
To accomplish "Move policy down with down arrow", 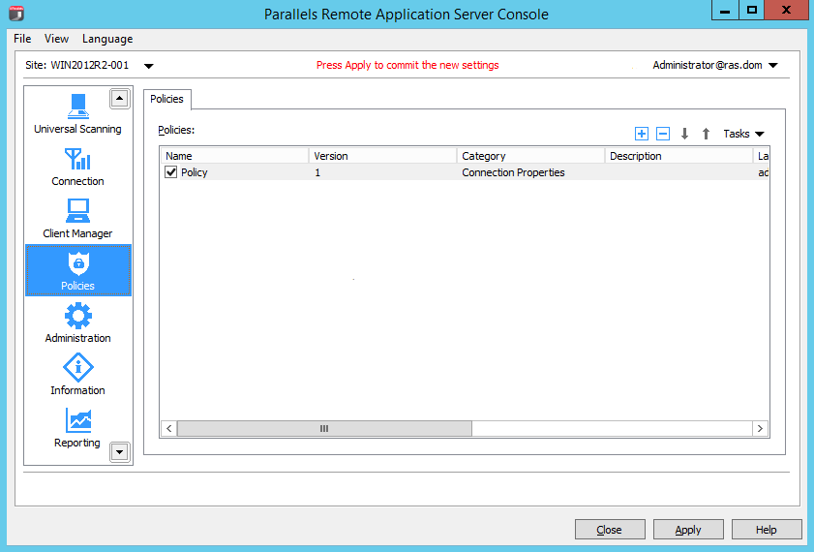I will [684, 134].
